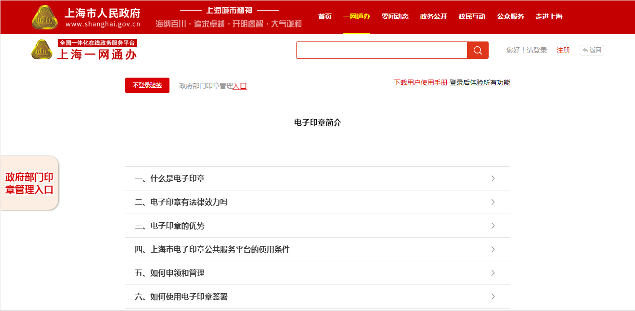The image size is (635, 311).
Task: Expand chevron for 五、如何申领和管理
Action: click(493, 273)
